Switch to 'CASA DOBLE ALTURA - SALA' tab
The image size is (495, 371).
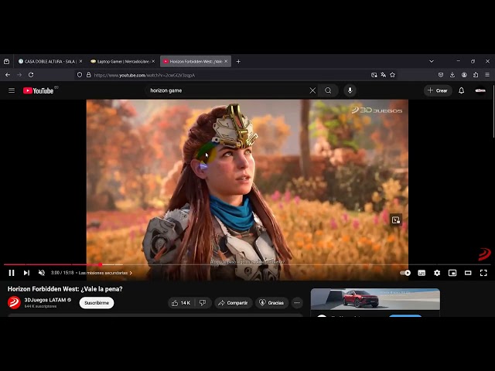tap(47, 62)
